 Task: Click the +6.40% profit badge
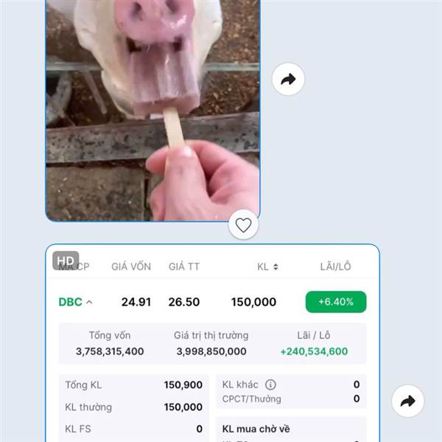tap(336, 302)
